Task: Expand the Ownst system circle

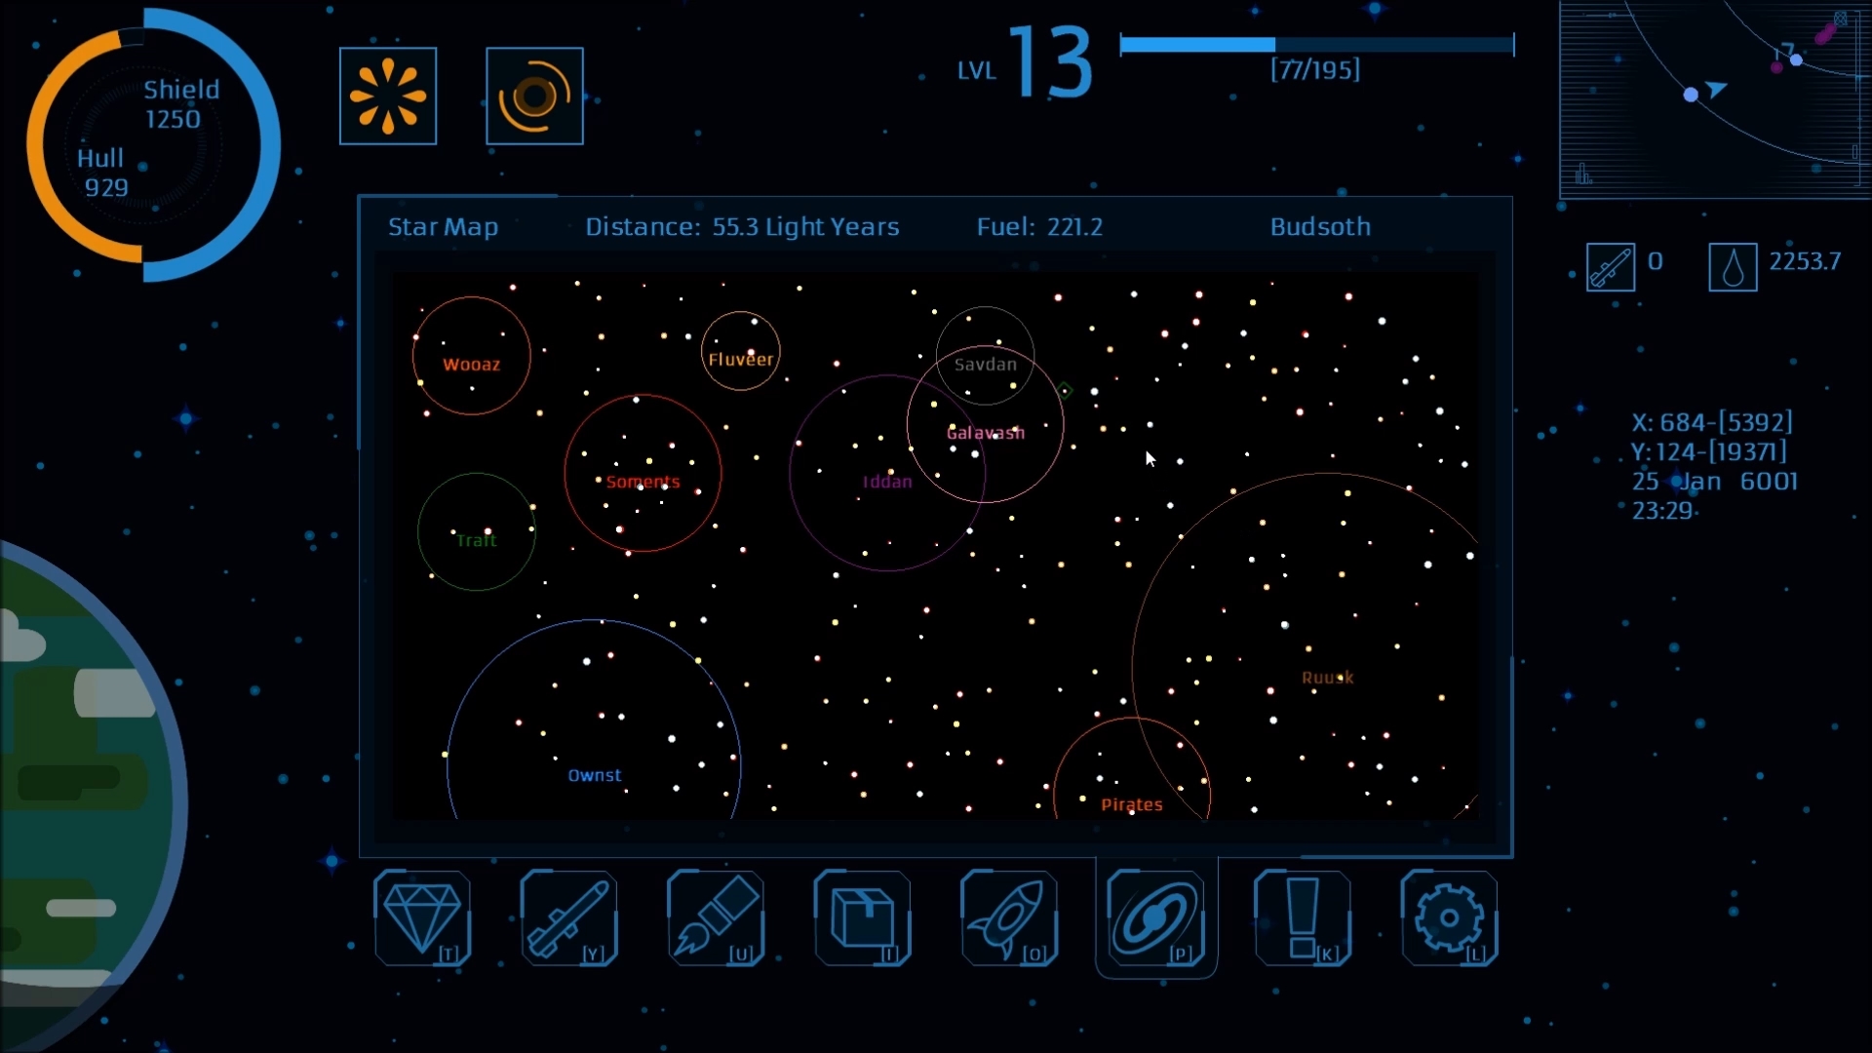Action: (x=594, y=771)
